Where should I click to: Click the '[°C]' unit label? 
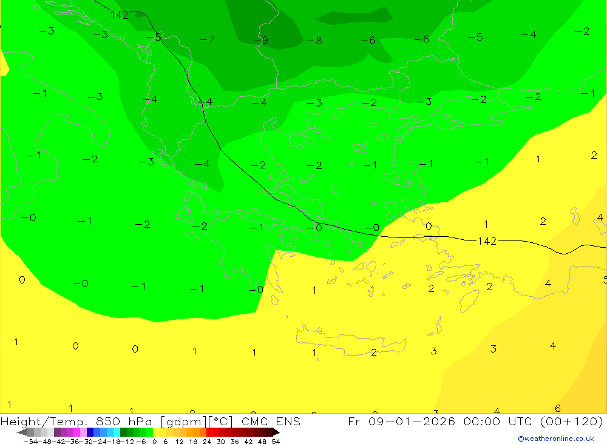[221, 422]
